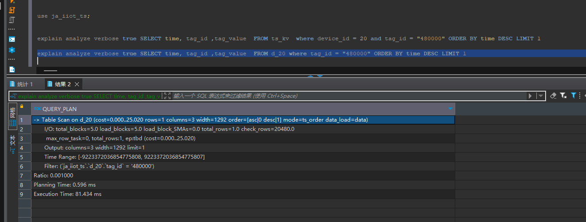Click the export SQL file icon
This screenshot has width=586, height=222.
click(12, 69)
